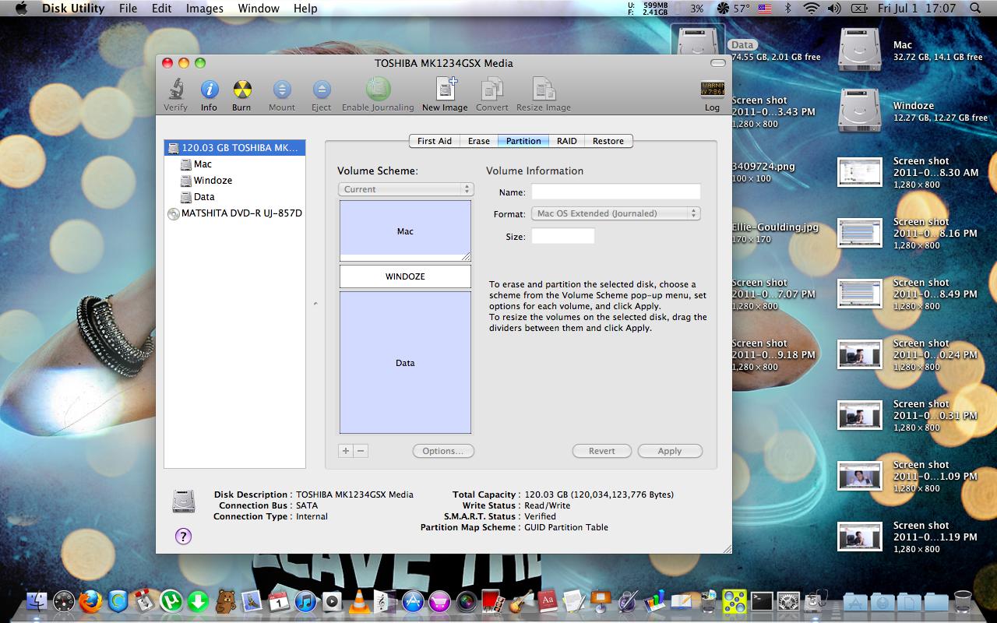Click the volume Name input field

click(616, 192)
